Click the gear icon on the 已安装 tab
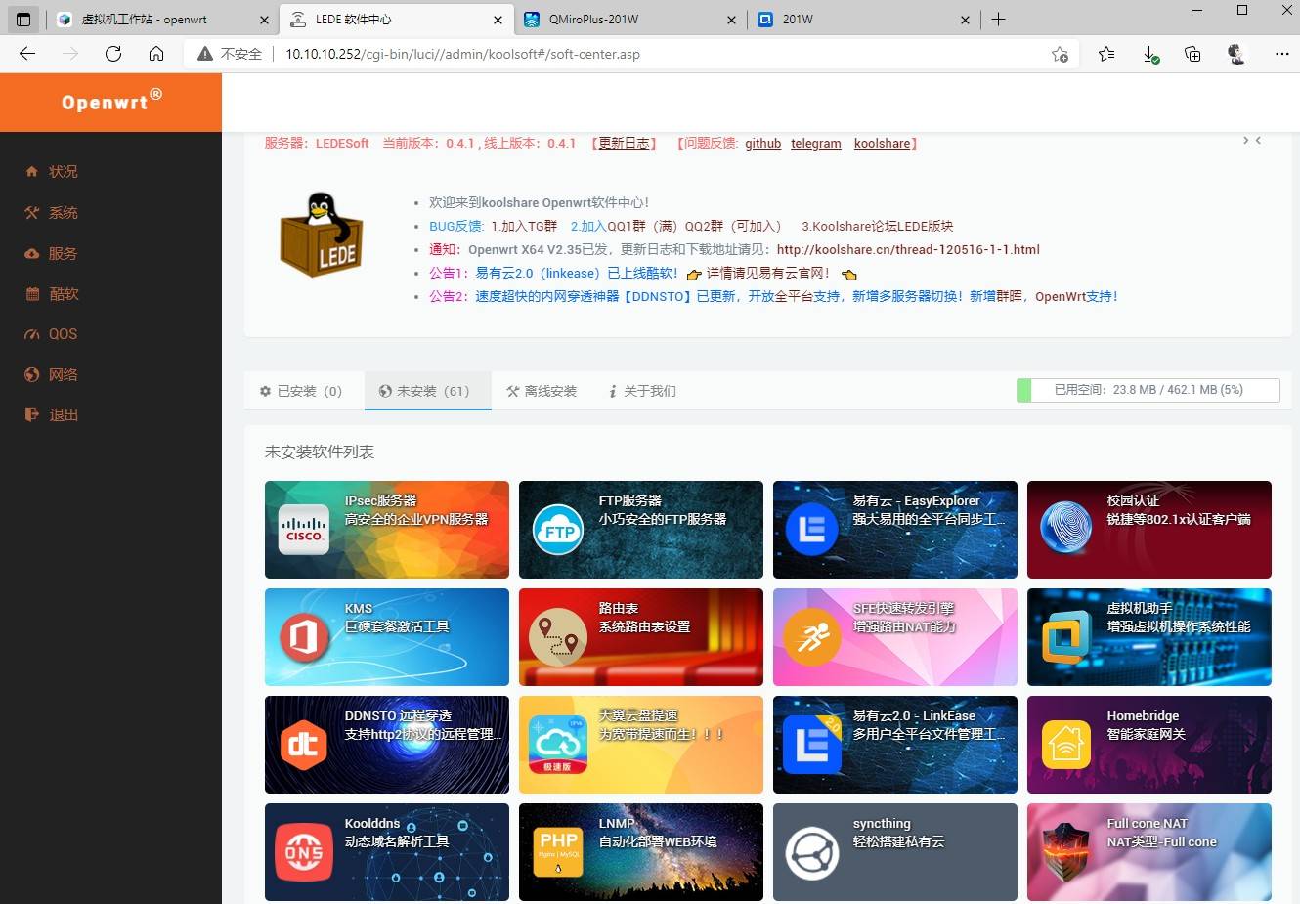The image size is (1300, 904). pyautogui.click(x=265, y=390)
